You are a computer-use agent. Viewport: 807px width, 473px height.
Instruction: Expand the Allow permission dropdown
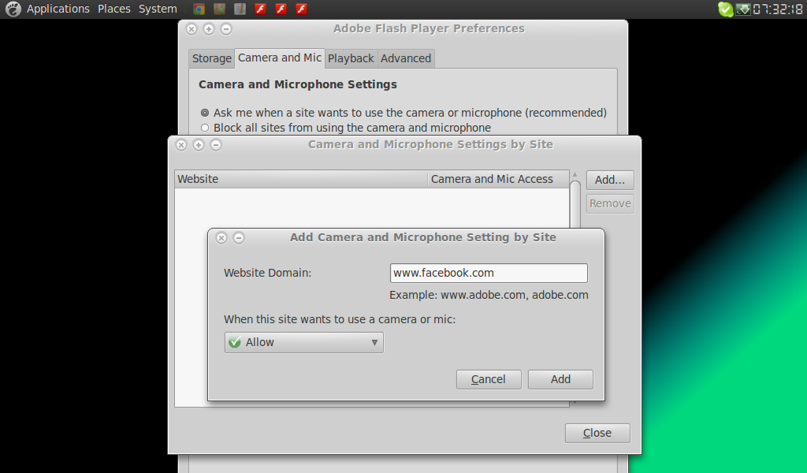coord(304,342)
